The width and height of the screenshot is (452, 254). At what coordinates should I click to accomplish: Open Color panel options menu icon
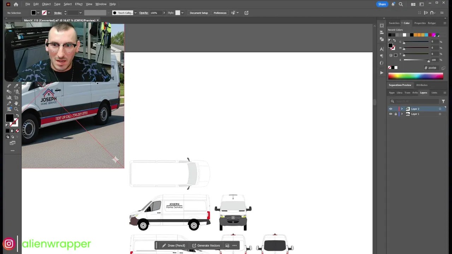point(445,23)
